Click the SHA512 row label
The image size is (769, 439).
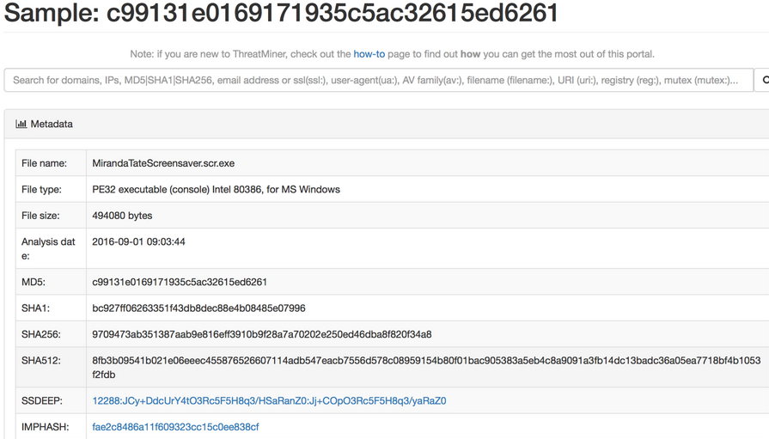point(41,361)
